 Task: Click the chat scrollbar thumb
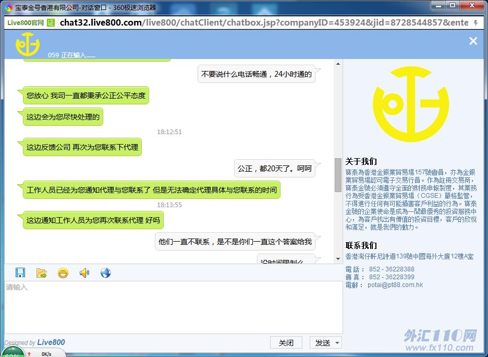point(338,175)
